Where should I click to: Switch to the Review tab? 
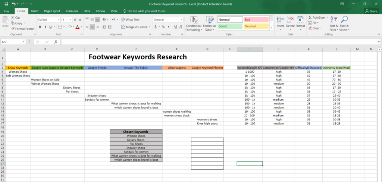coord(100,11)
